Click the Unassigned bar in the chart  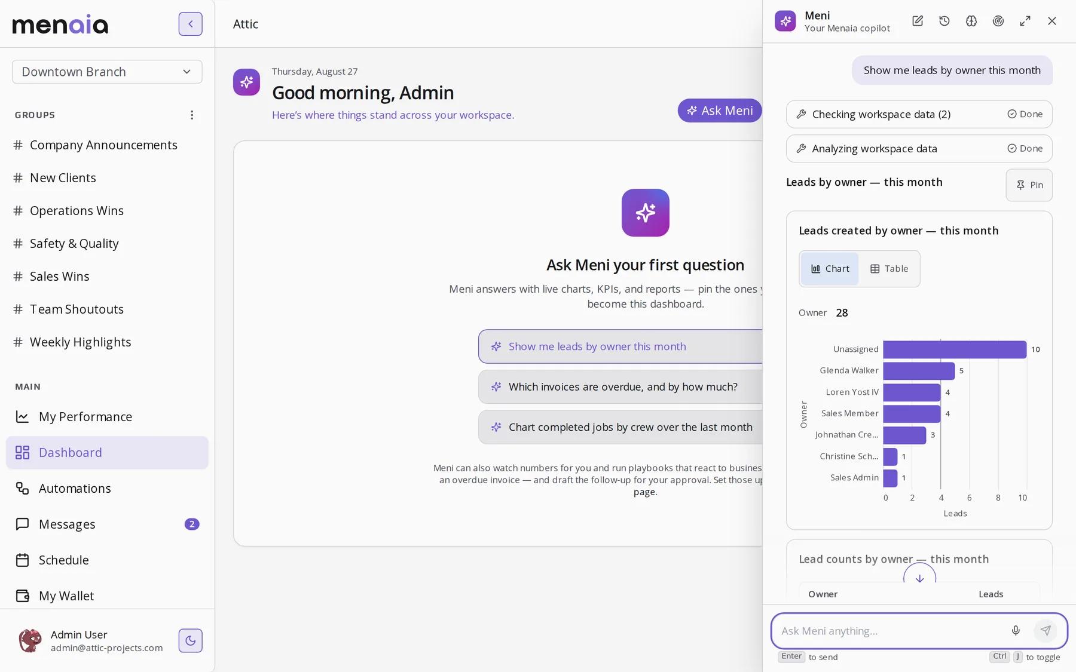point(955,349)
